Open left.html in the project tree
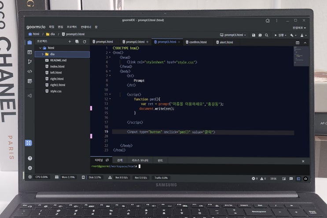The image size is (327, 218). (x=56, y=73)
